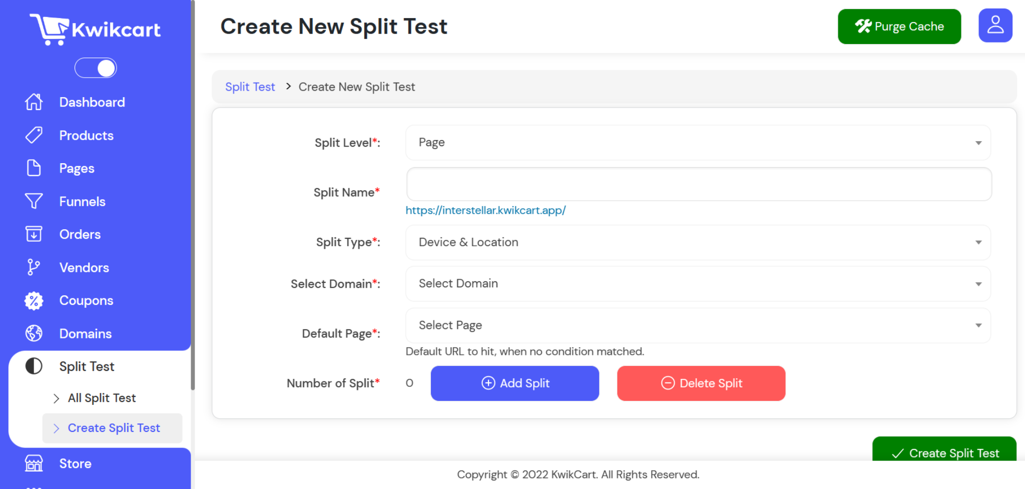Image resolution: width=1025 pixels, height=489 pixels.
Task: Open the Select Domain dropdown
Action: coord(698,284)
